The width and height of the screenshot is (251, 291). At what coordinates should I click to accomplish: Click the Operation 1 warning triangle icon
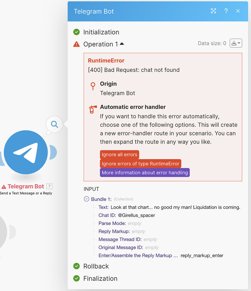tap(77, 44)
